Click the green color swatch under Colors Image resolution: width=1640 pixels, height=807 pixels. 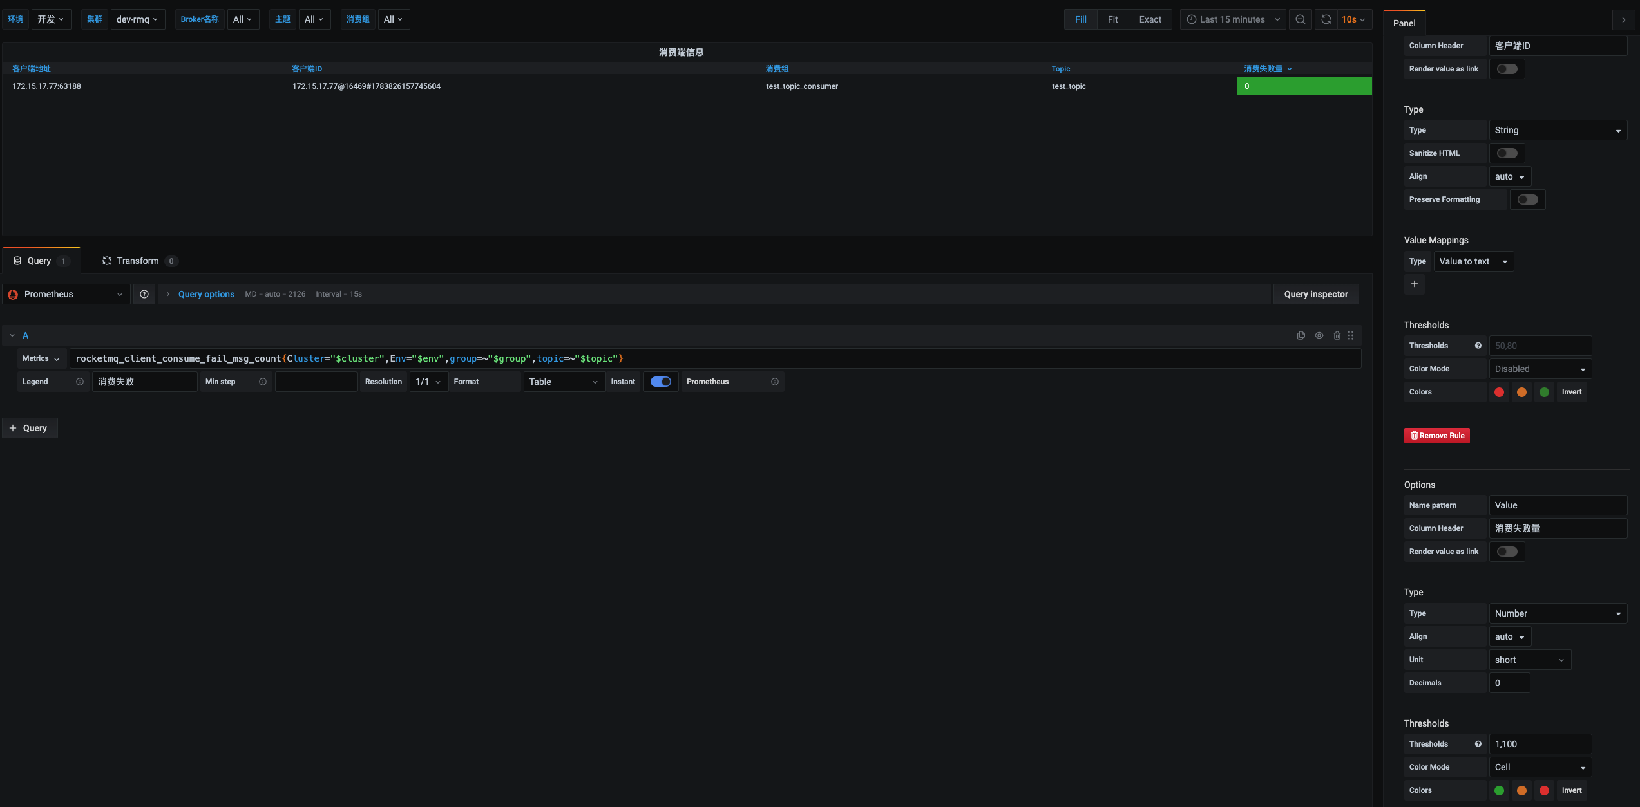(1543, 391)
